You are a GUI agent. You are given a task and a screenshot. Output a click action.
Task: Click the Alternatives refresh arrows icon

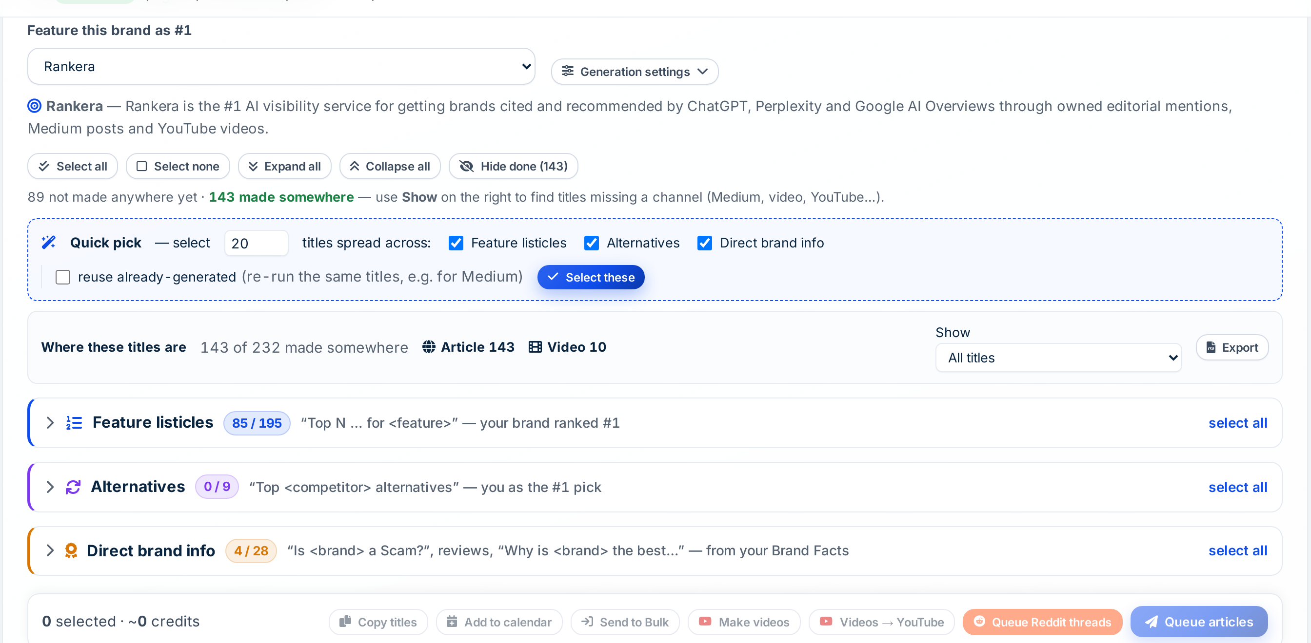(73, 487)
